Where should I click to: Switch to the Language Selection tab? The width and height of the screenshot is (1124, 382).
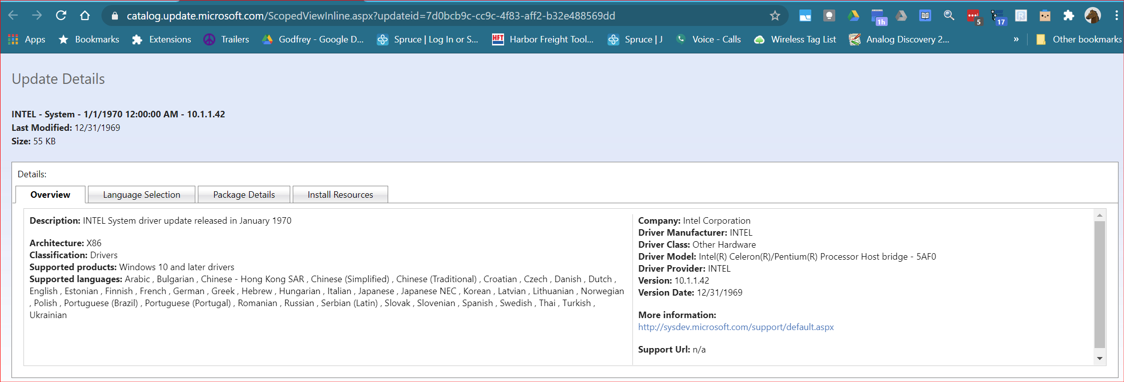tap(142, 195)
